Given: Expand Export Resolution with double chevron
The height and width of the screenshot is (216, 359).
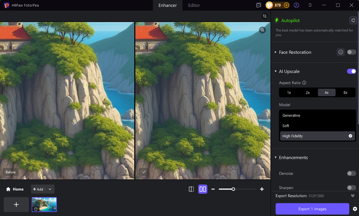Looking at the screenshot, I should tap(353, 195).
